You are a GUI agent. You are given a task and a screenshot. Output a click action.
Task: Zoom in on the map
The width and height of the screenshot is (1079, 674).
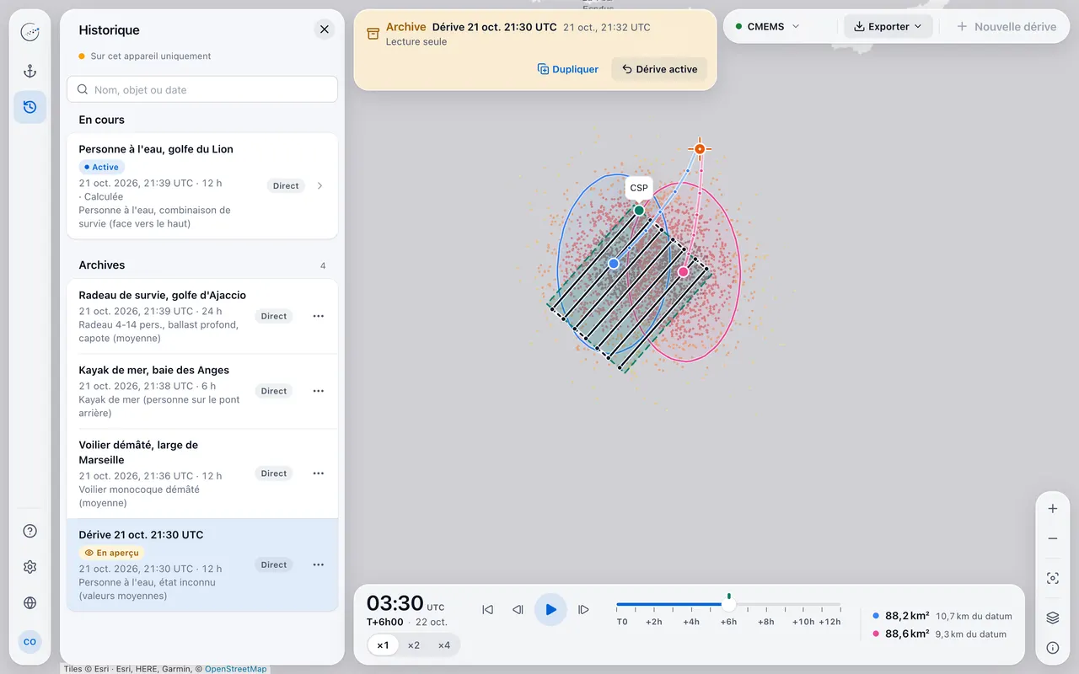[1052, 509]
